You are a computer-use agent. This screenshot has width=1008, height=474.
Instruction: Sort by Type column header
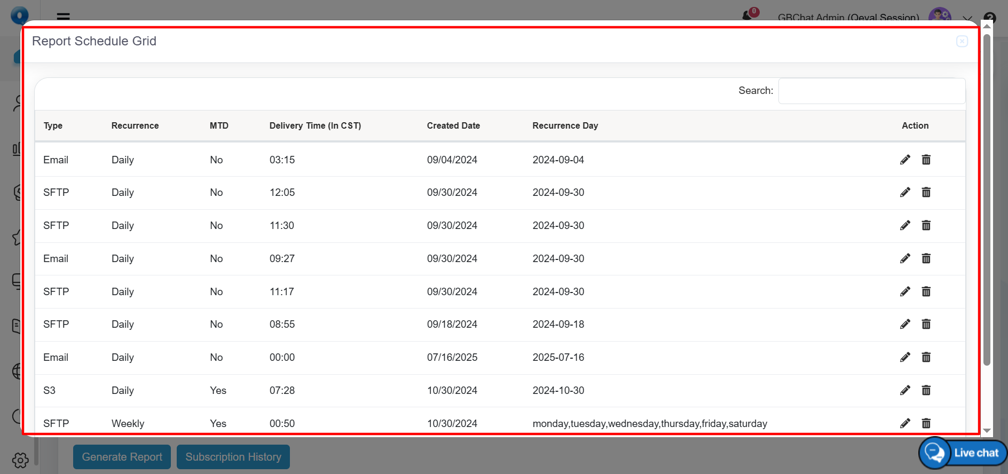coord(53,125)
